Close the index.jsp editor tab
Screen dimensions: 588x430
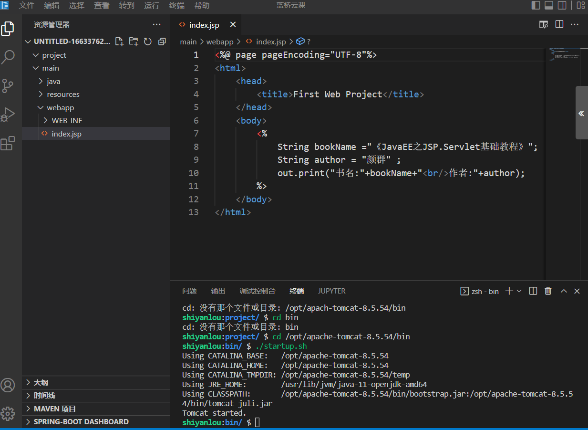pos(233,24)
